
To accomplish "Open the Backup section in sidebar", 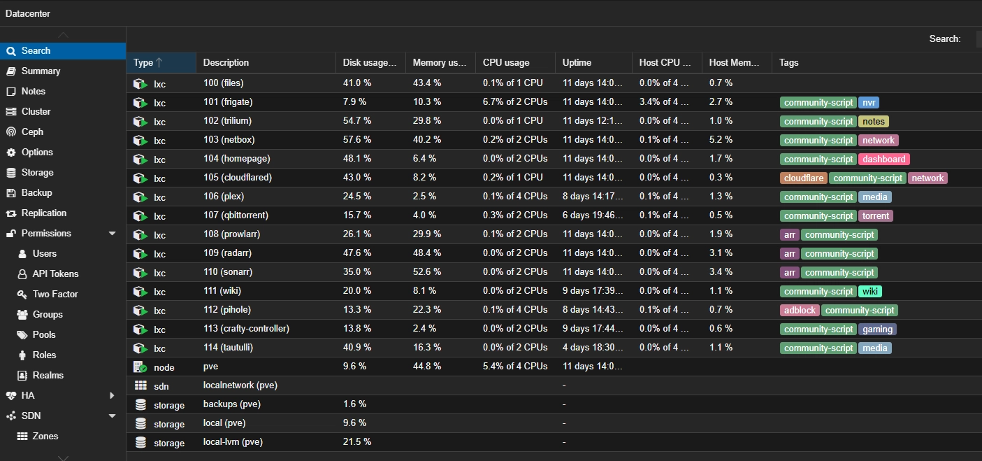I will [36, 192].
